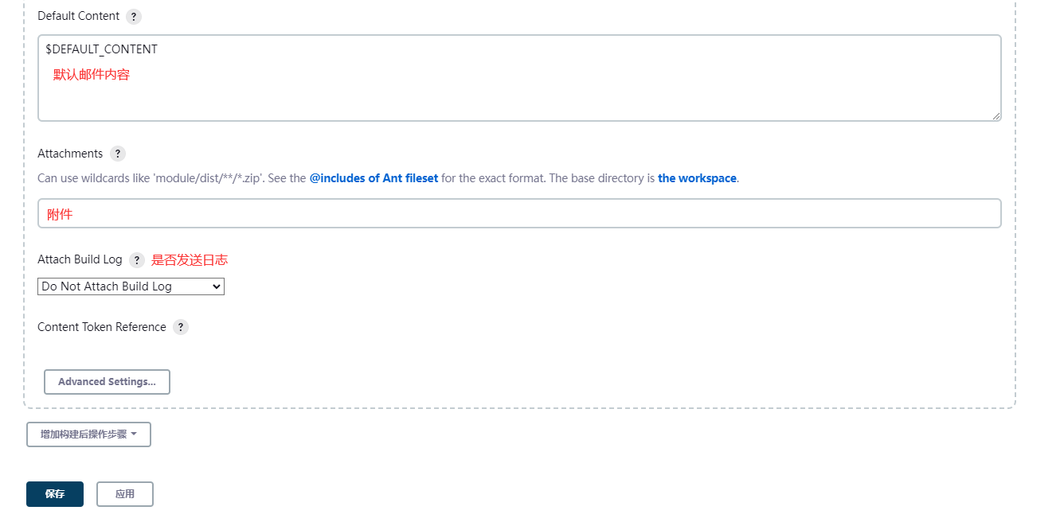Open the Attachments help question mark
This screenshot has width=1064, height=522.
(118, 154)
